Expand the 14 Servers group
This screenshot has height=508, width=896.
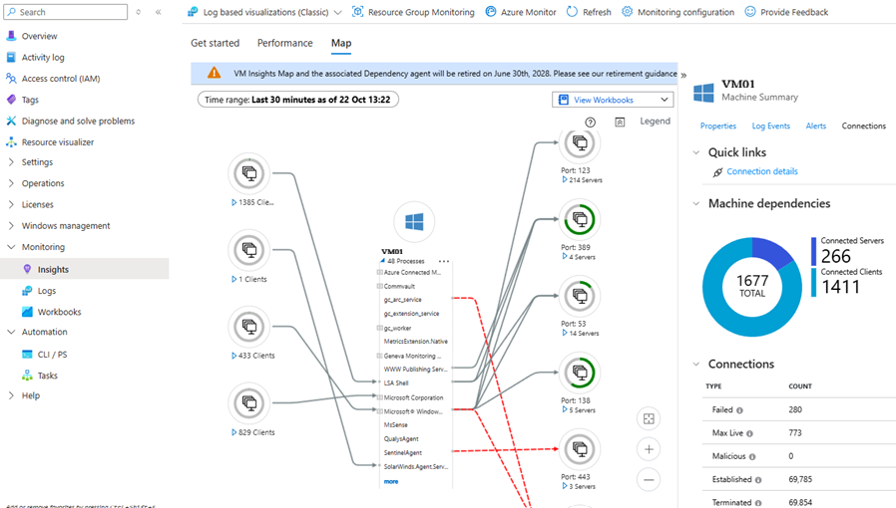click(x=565, y=333)
